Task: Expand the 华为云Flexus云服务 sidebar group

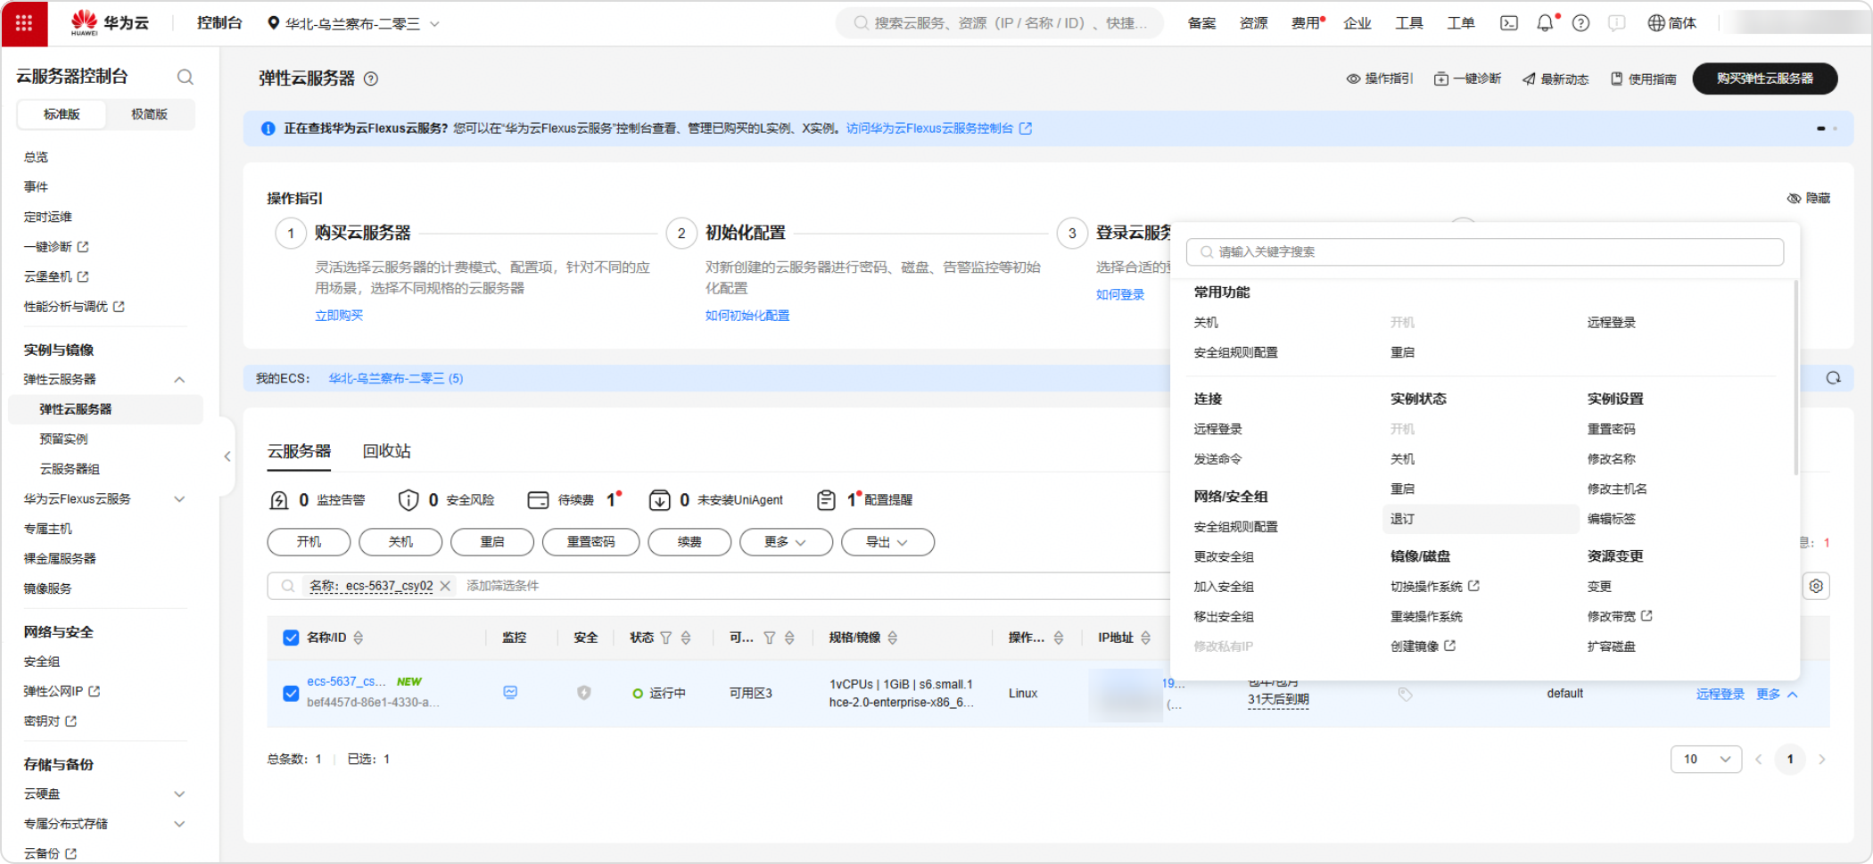Action: tap(179, 499)
